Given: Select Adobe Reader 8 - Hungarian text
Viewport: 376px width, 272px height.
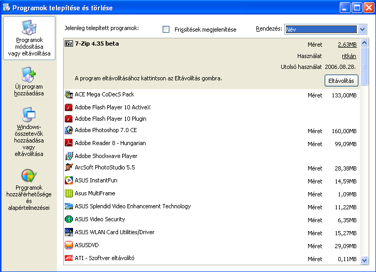Looking at the screenshot, I should point(110,143).
